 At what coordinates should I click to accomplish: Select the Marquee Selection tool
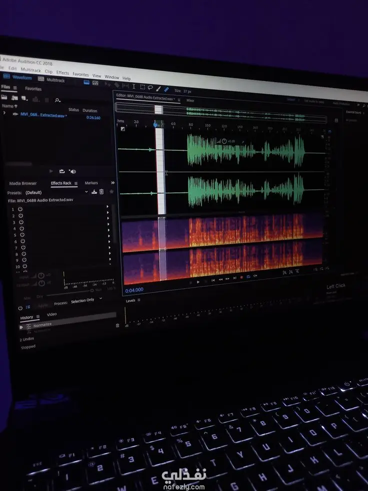coord(142,87)
